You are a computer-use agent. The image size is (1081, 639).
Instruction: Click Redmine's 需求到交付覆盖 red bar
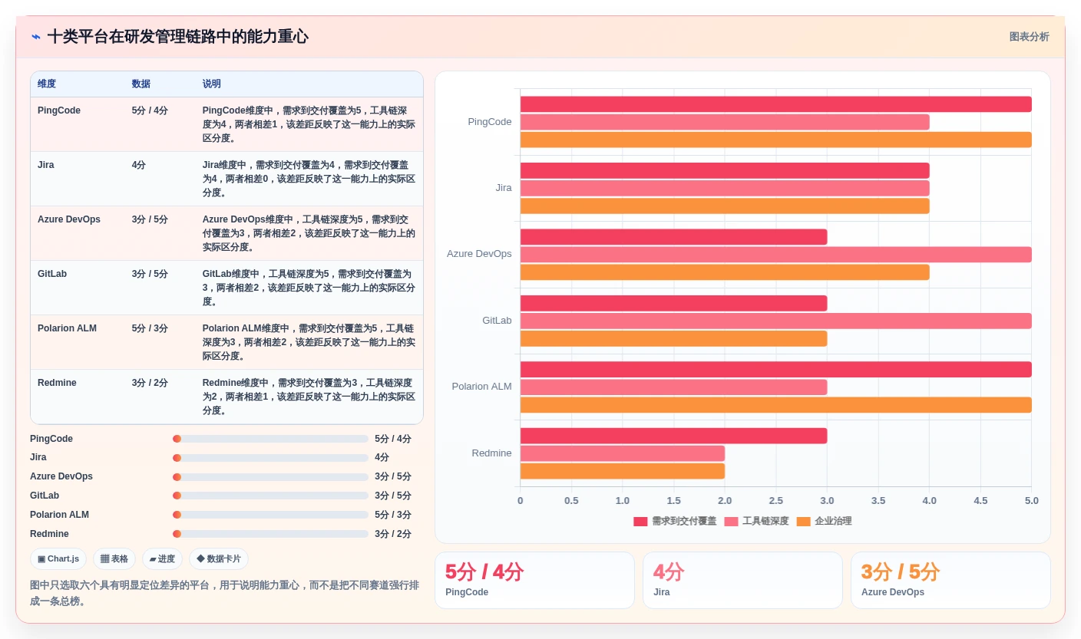(673, 436)
